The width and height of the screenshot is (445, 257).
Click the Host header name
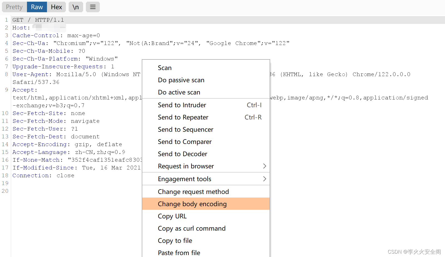[x=19, y=28]
